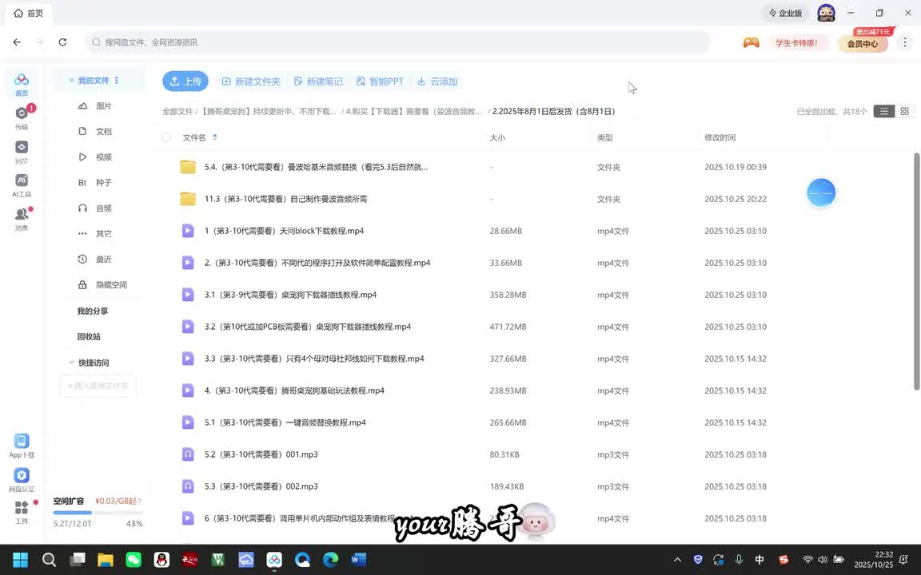This screenshot has height=575, width=921.
Task: Click the storage usage progress bar
Action: [x=98, y=513]
